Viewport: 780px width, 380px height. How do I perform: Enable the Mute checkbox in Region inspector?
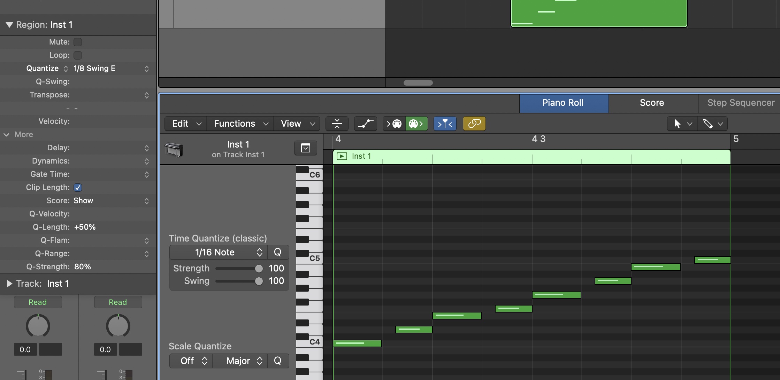click(x=78, y=42)
